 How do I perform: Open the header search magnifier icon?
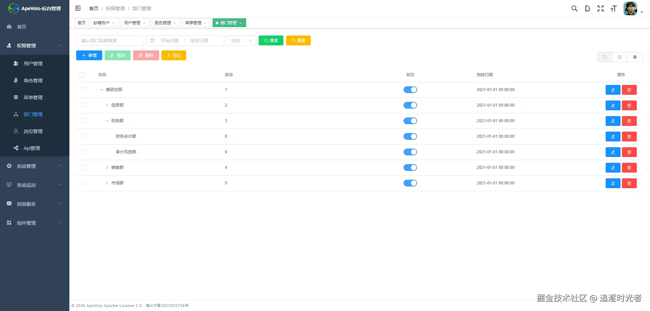point(574,8)
